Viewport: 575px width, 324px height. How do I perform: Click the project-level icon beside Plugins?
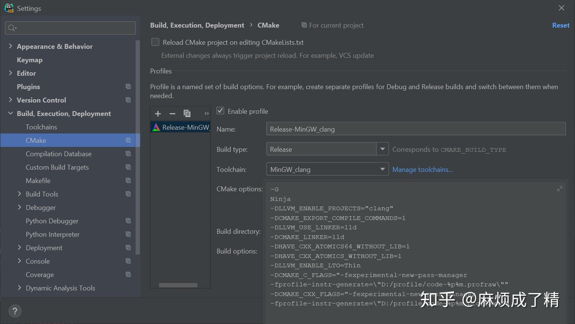(x=128, y=86)
